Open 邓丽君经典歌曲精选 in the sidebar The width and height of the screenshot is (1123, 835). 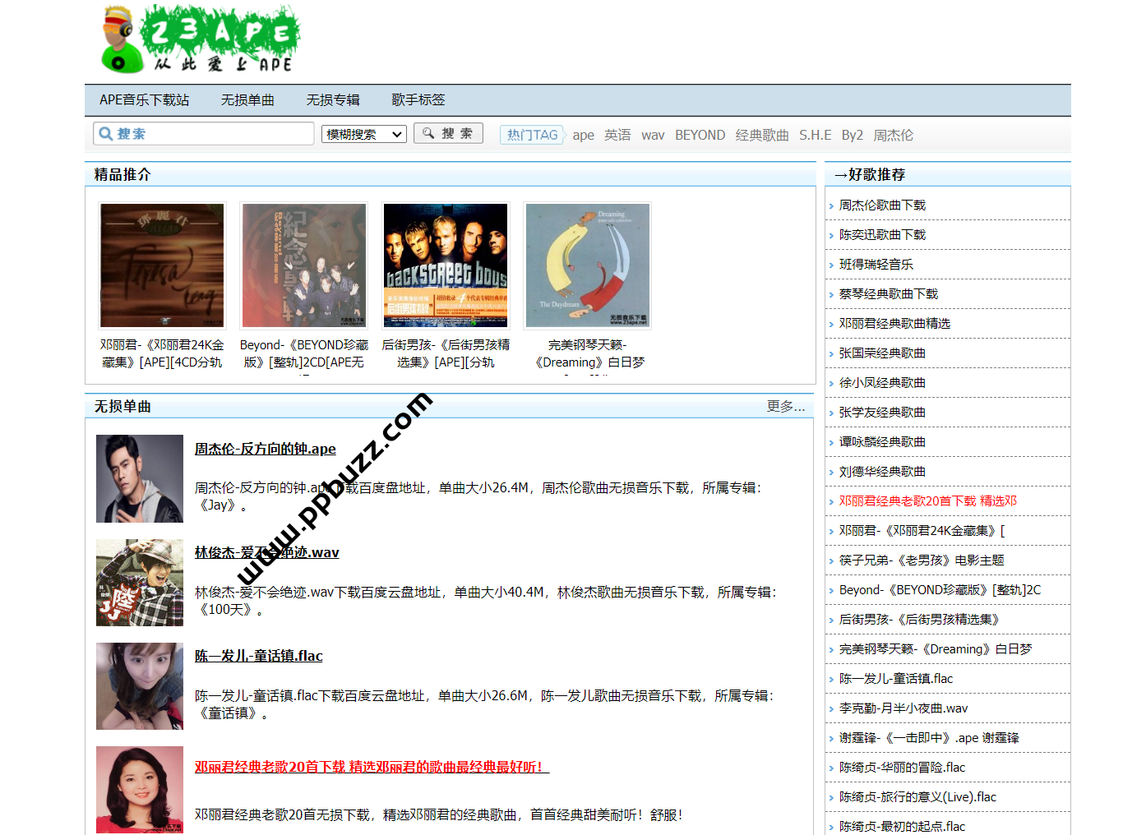[894, 324]
